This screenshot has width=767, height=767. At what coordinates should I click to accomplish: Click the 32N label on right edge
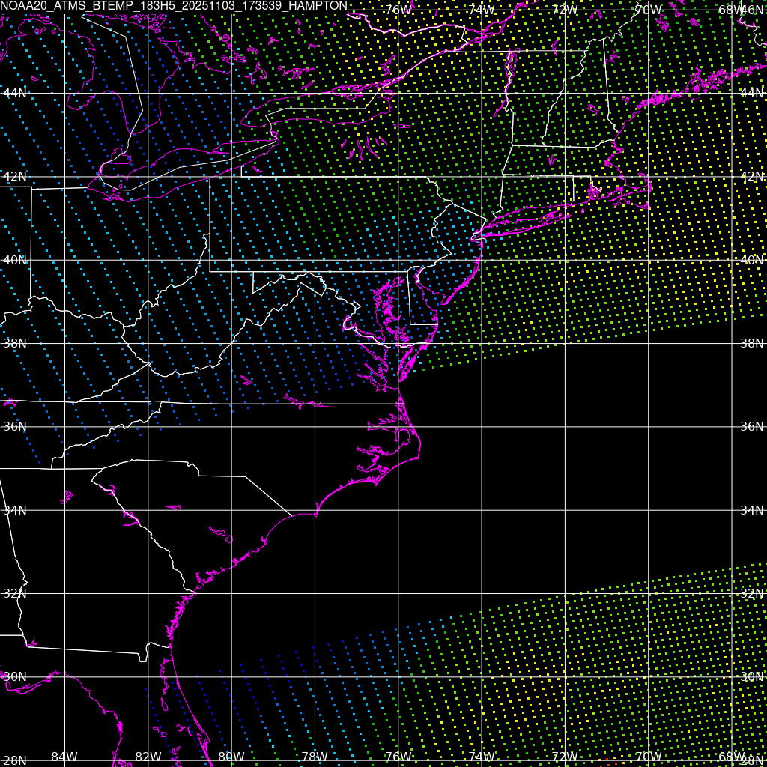point(751,593)
